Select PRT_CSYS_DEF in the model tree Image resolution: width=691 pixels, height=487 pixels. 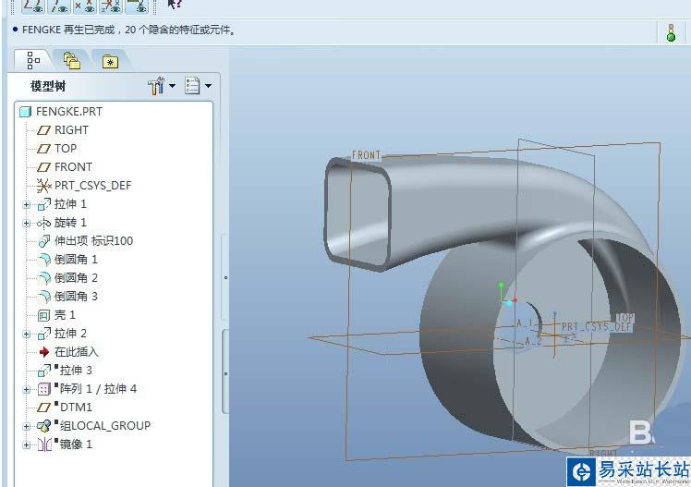tap(93, 186)
